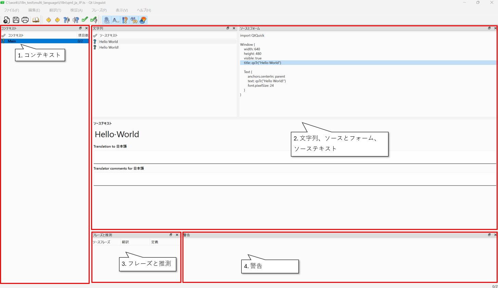498x288 pixels.
Task: Jump to next unfinished translation
Action: click(x=76, y=20)
